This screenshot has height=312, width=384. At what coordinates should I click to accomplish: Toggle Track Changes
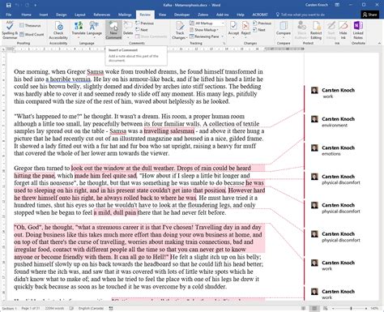click(x=180, y=30)
